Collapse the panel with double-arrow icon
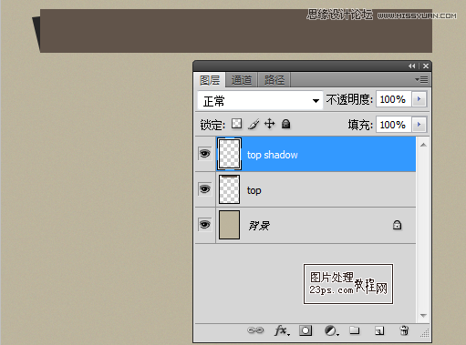 (411, 66)
